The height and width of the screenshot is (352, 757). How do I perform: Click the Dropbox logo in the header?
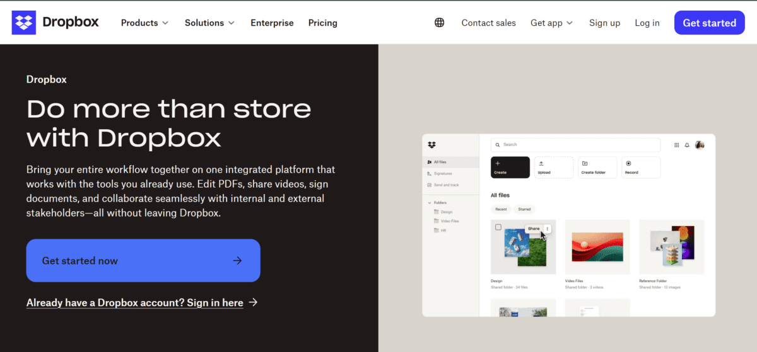[56, 23]
